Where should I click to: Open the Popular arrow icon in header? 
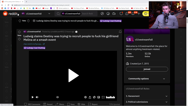click(102, 14)
